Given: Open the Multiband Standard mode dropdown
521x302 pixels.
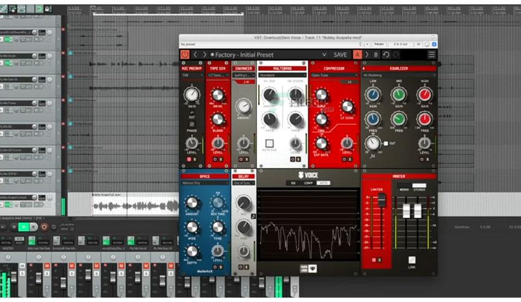Looking at the screenshot, I should [282, 75].
